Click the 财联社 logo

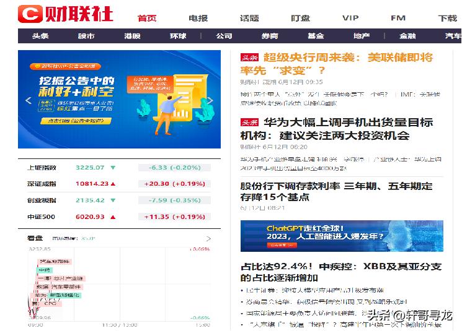[65, 14]
